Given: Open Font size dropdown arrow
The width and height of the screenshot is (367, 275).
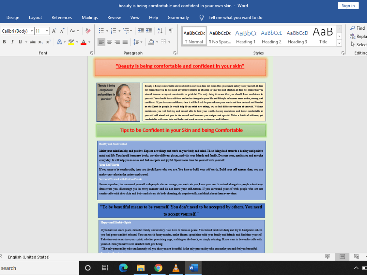Looking at the screenshot, I should [x=47, y=31].
